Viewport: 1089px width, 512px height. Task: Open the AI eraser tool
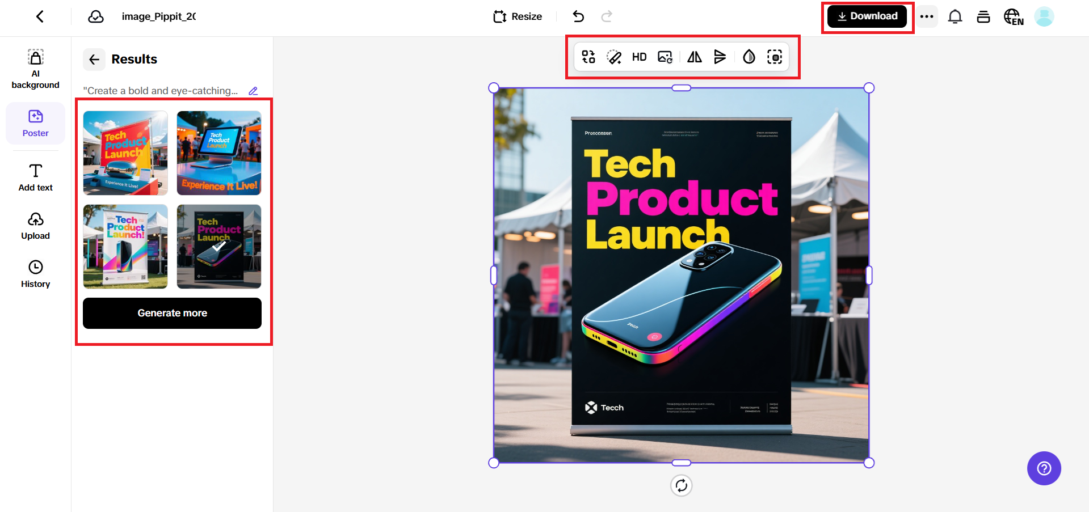pos(613,57)
